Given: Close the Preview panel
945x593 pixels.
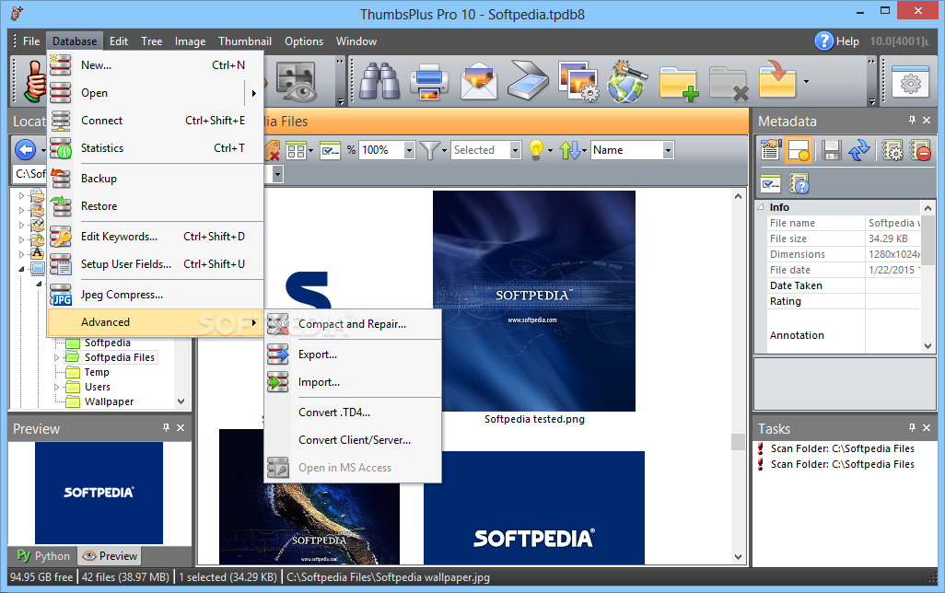Looking at the screenshot, I should tap(181, 427).
